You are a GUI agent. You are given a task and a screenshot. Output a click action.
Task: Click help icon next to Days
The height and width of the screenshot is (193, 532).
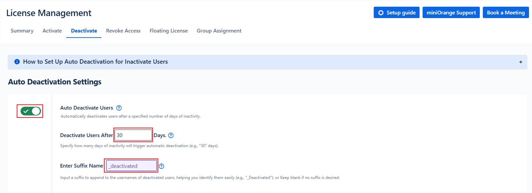pos(171,135)
